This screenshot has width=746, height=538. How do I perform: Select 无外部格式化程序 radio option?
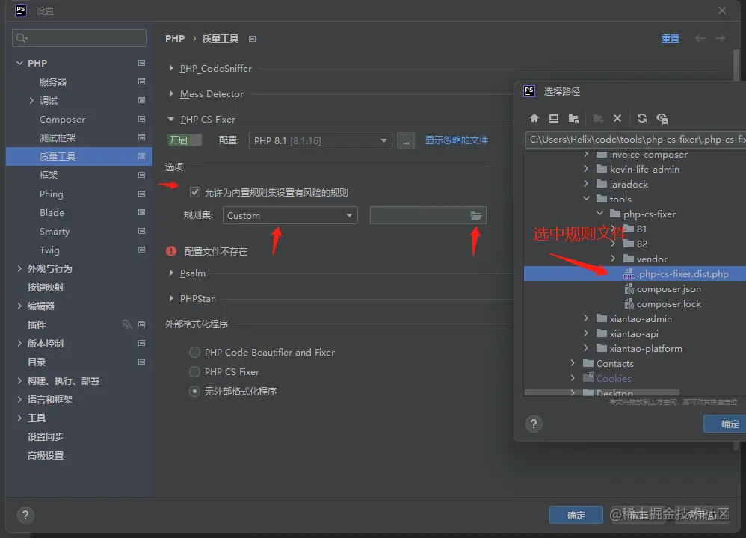(x=194, y=391)
